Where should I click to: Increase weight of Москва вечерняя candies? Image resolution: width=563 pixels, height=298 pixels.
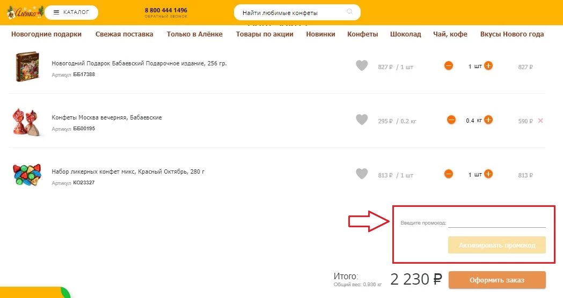(488, 120)
